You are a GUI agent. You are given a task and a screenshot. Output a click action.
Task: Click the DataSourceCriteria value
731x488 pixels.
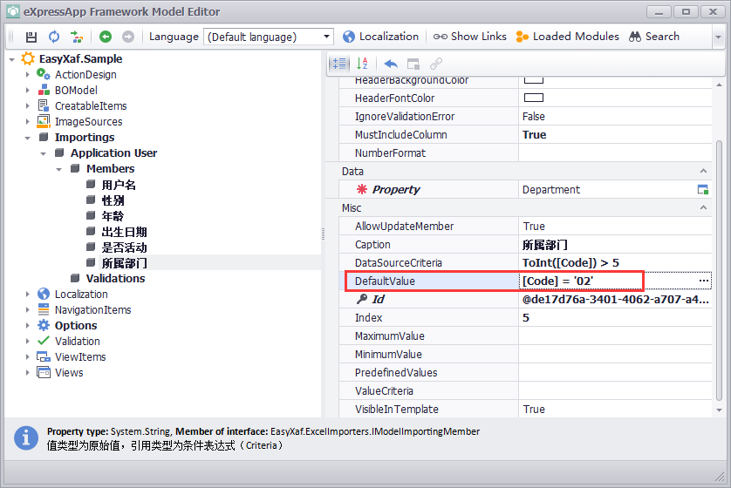(570, 262)
